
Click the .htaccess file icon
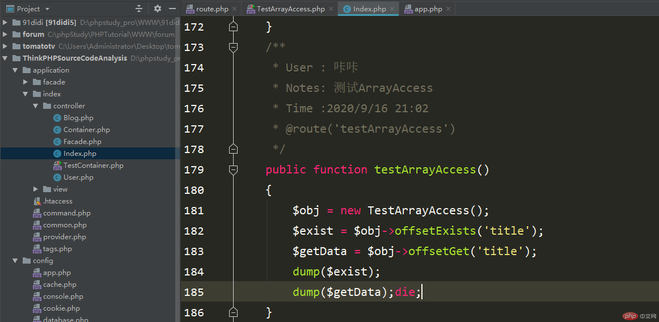point(37,201)
